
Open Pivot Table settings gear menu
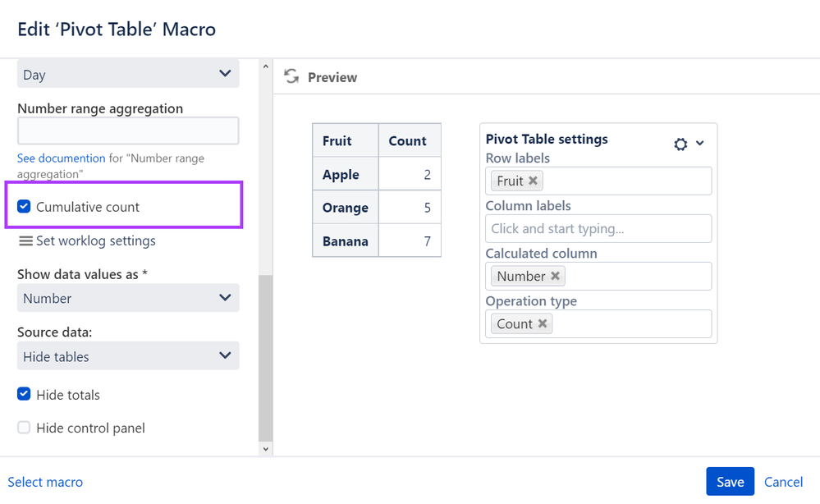click(x=680, y=144)
